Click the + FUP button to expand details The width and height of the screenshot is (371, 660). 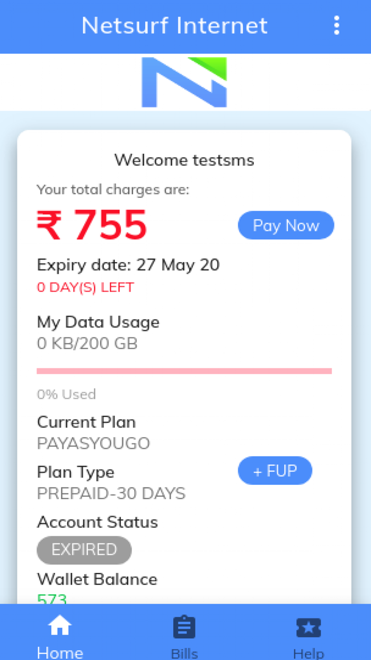[x=275, y=471]
